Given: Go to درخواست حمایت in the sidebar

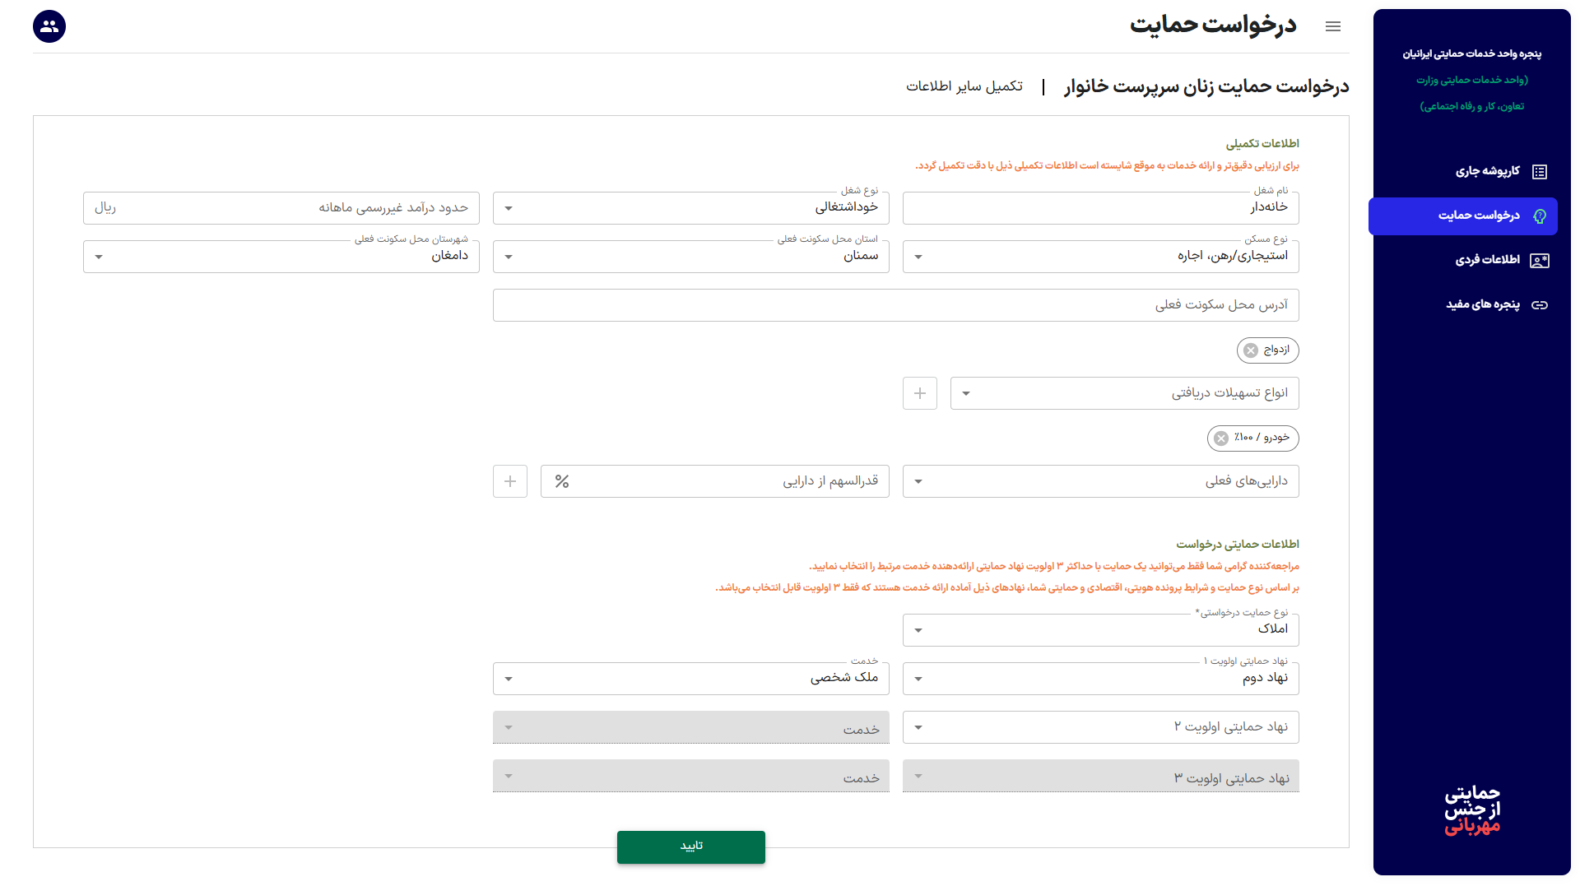Looking at the screenshot, I should click(x=1479, y=216).
